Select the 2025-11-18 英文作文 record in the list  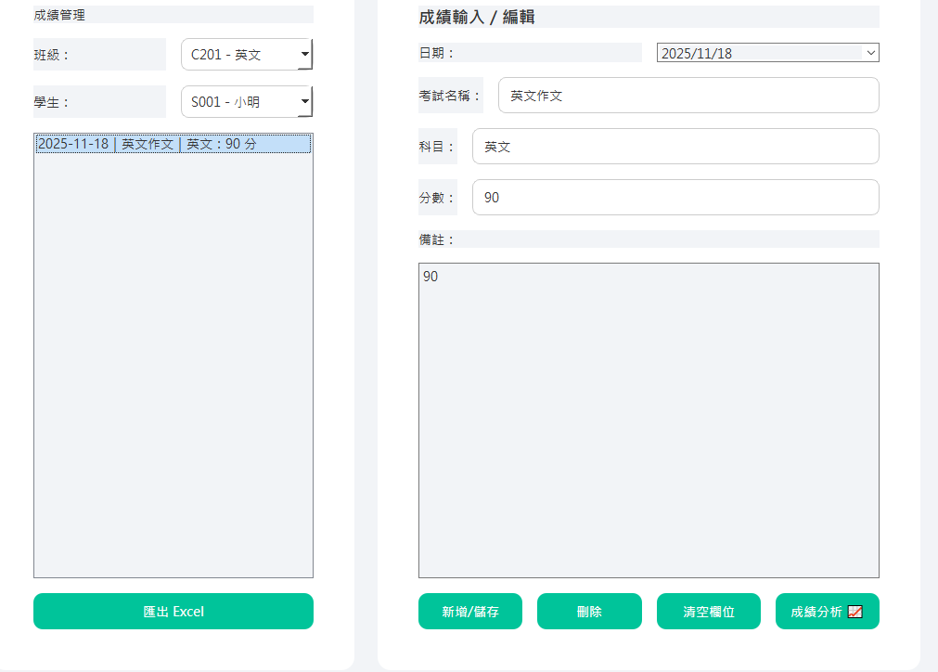pyautogui.click(x=173, y=144)
